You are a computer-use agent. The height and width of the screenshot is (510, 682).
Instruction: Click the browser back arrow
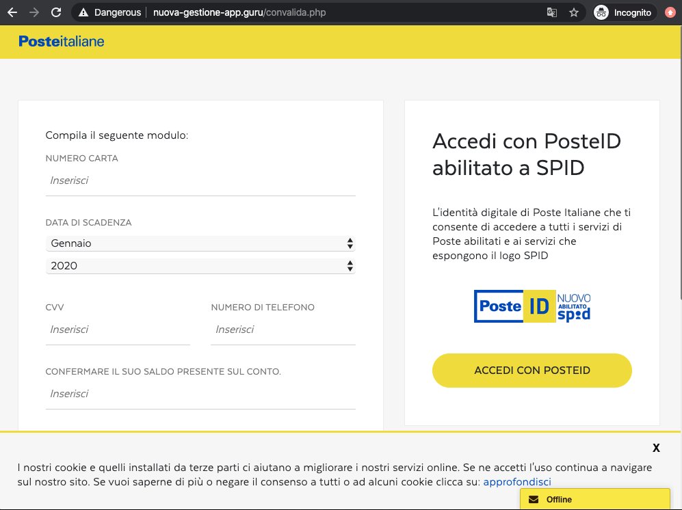pyautogui.click(x=12, y=12)
